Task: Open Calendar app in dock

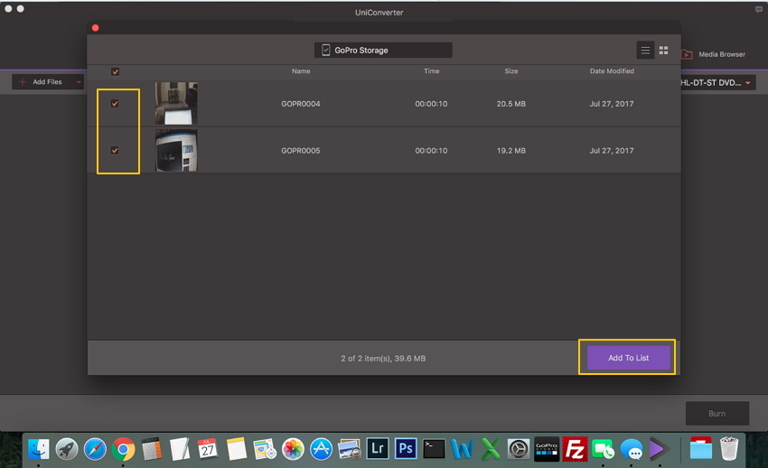Action: 208,449
